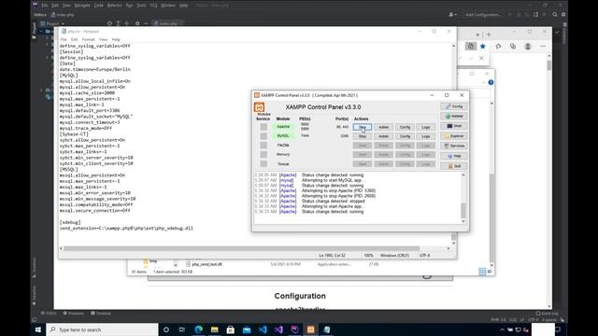Open Visual Studio purple taskbar icon

click(278, 329)
